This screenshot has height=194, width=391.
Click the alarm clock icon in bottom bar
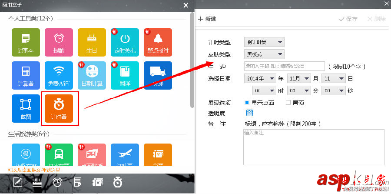[x=58, y=183]
